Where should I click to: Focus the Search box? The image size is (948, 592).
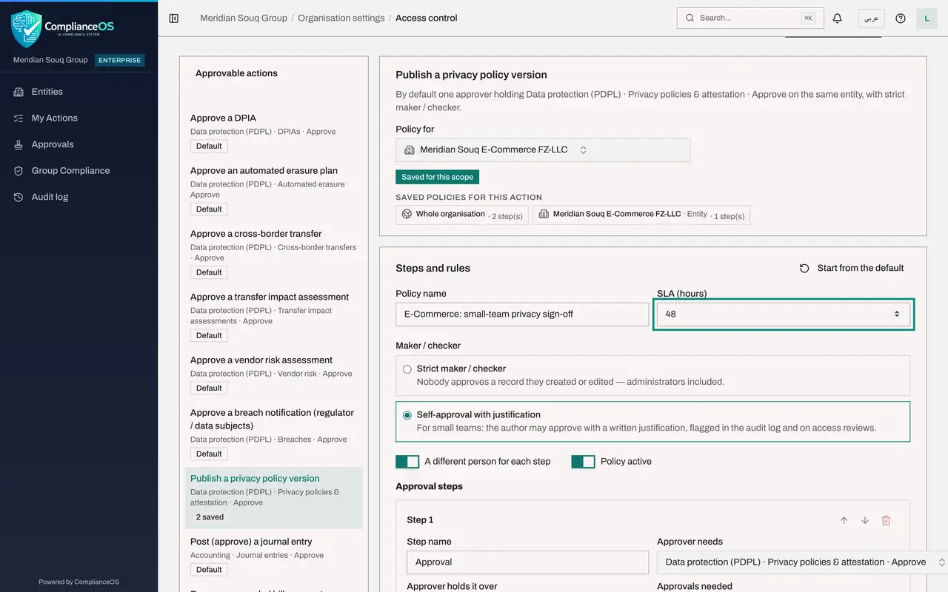(x=750, y=18)
